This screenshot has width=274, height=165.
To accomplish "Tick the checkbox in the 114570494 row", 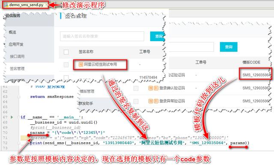I will pos(66,77).
